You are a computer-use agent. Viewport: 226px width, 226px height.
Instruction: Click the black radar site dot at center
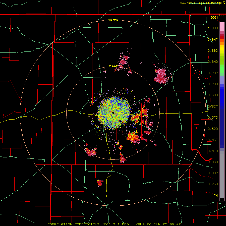coord(113,113)
